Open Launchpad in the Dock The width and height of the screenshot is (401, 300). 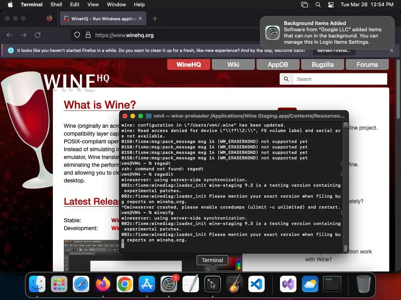click(59, 284)
